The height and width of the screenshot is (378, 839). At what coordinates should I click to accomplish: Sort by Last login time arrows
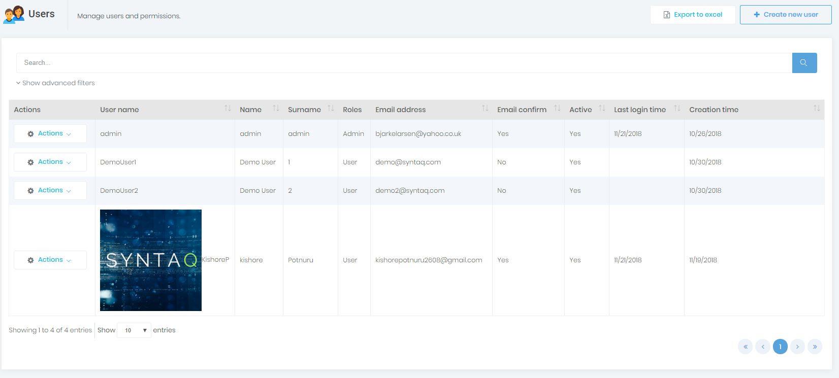677,109
